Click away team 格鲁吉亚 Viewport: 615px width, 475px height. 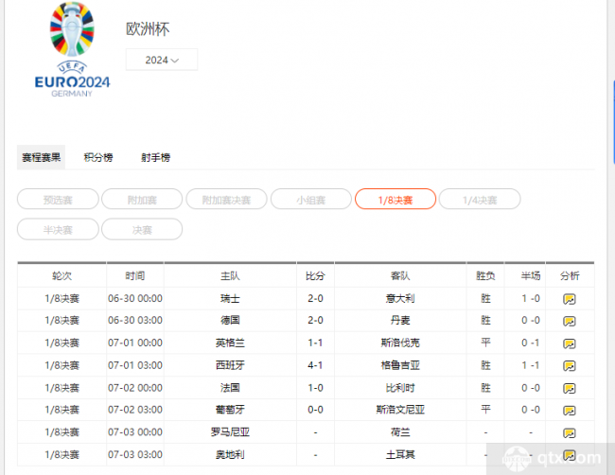pos(400,365)
